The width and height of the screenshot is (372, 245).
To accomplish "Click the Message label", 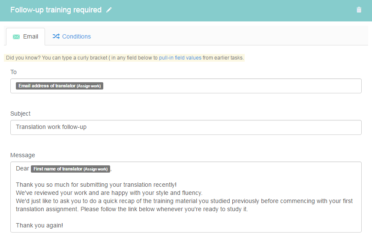I will pyautogui.click(x=23, y=155).
